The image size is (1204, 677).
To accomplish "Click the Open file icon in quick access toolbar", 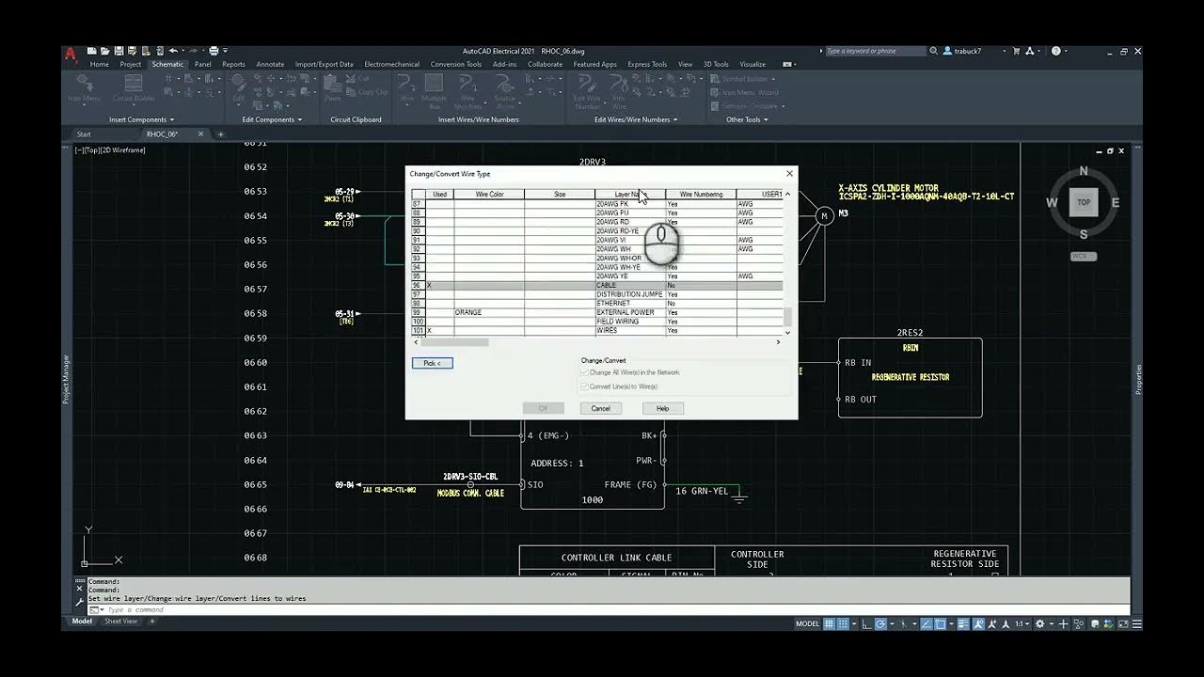I will 105,51.
